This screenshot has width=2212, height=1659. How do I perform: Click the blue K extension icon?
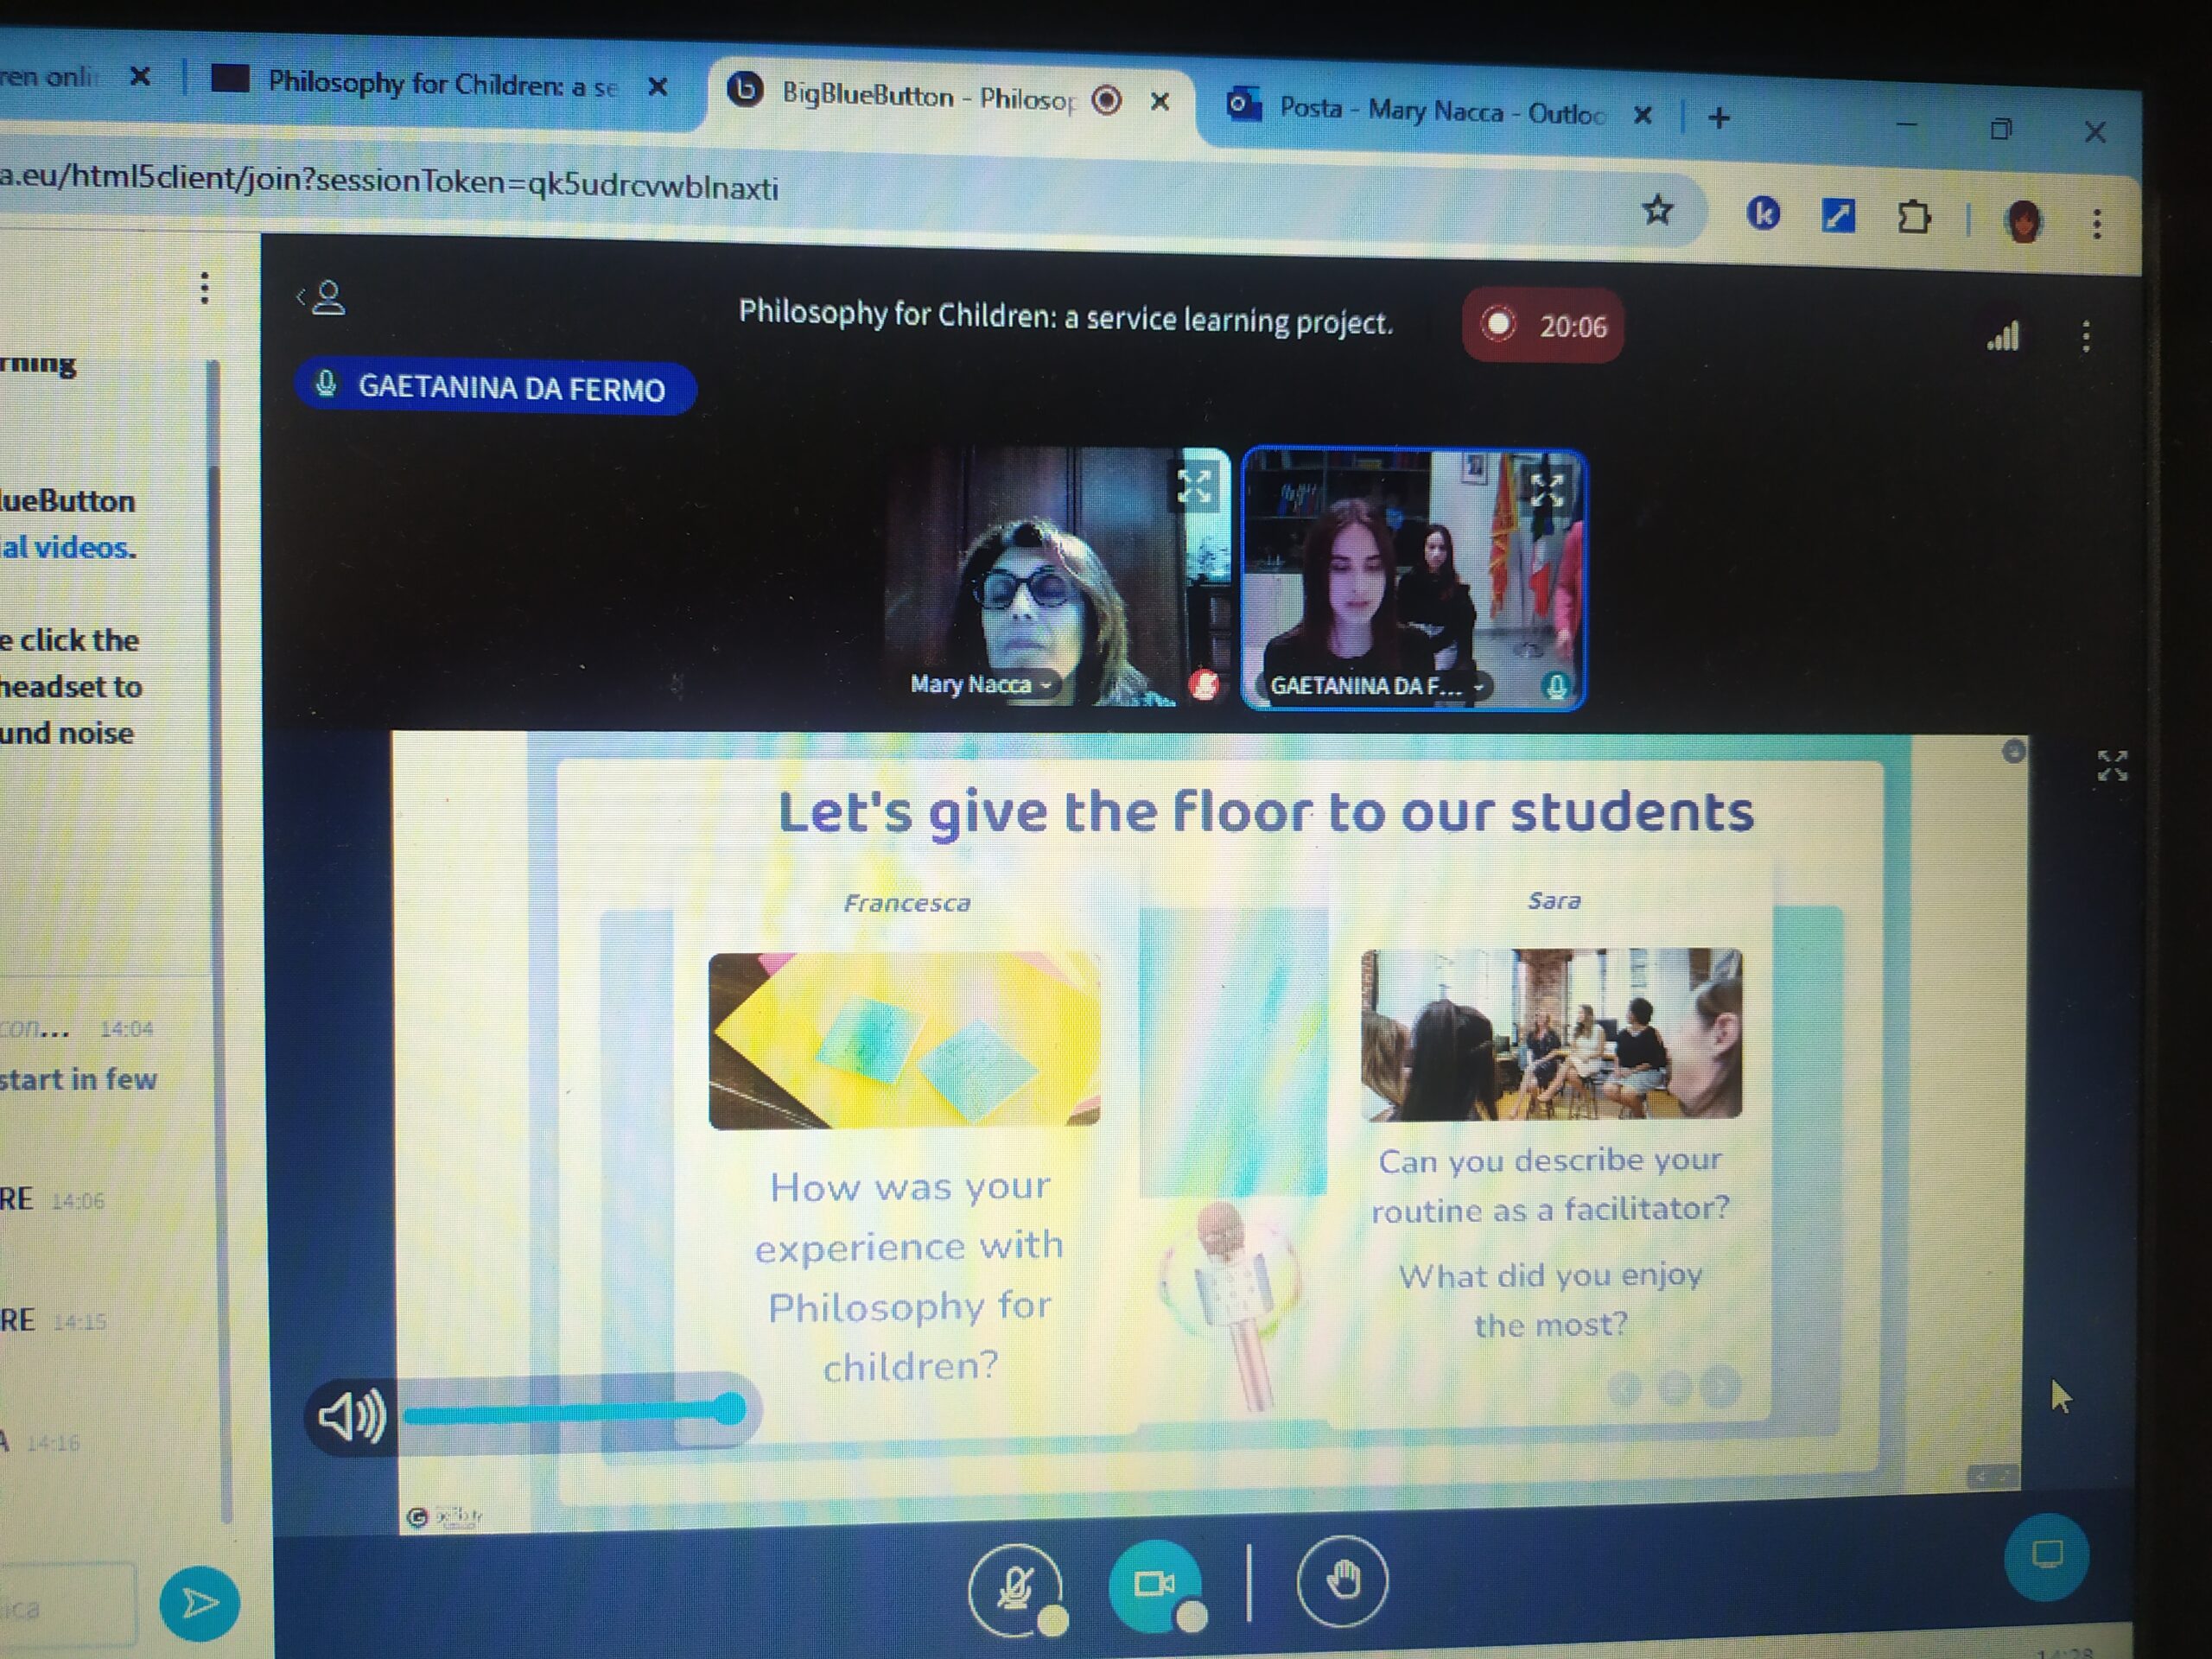click(x=1763, y=213)
